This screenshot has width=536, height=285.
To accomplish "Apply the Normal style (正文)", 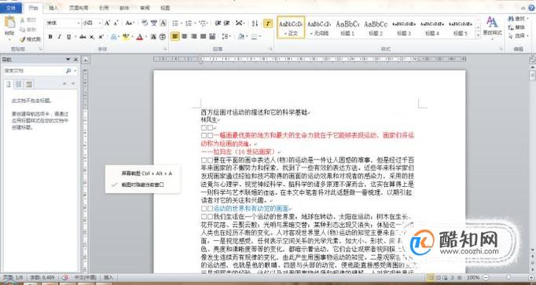I will [x=291, y=27].
